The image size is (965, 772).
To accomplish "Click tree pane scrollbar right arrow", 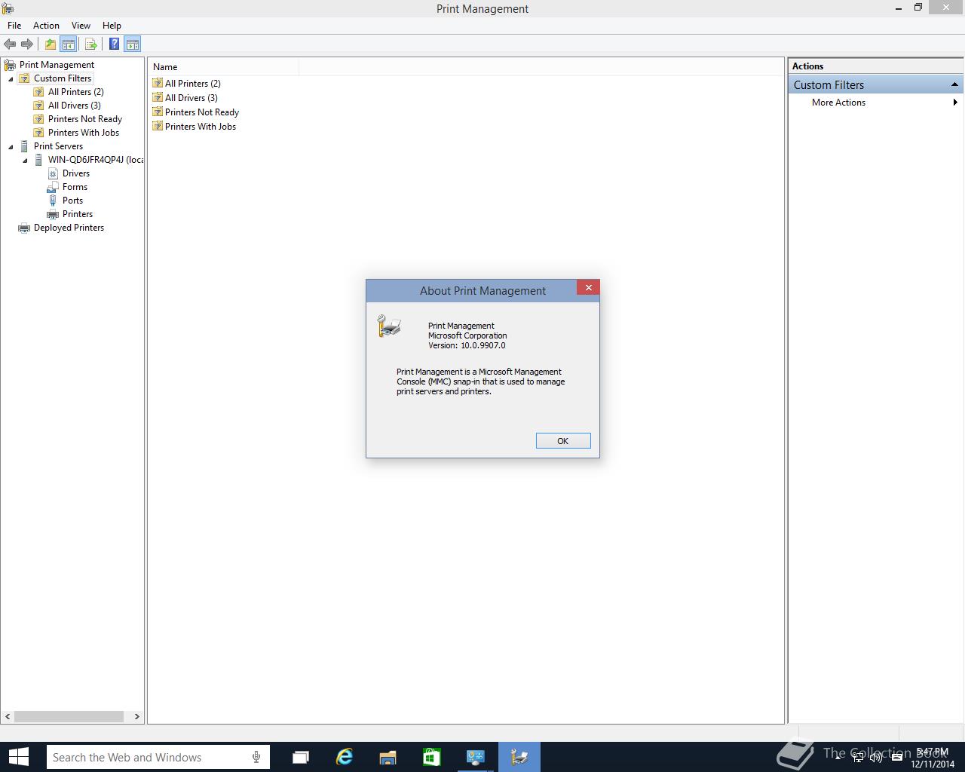I will coord(136,716).
